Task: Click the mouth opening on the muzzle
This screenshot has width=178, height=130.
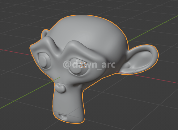Action: pos(63,117)
